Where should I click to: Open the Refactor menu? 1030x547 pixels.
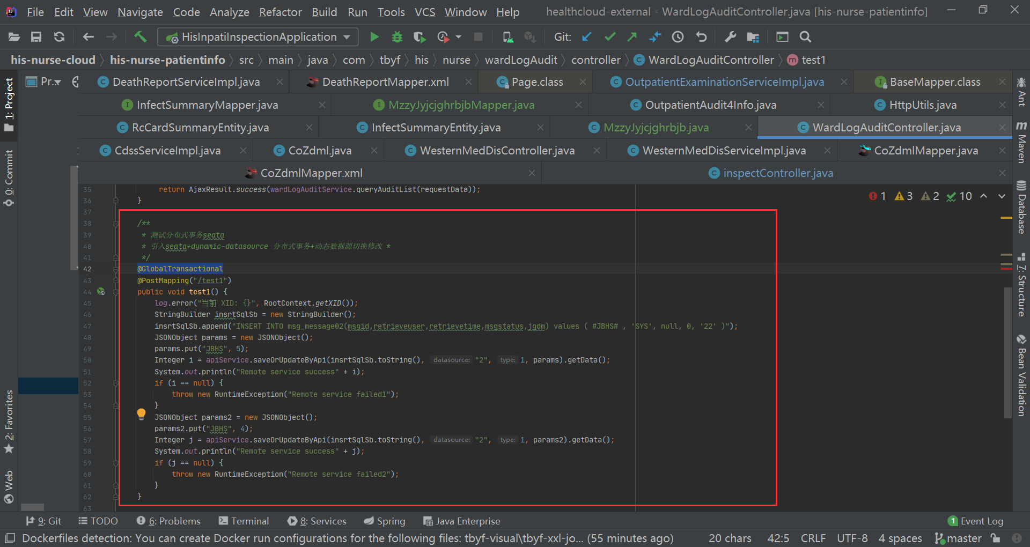point(279,12)
